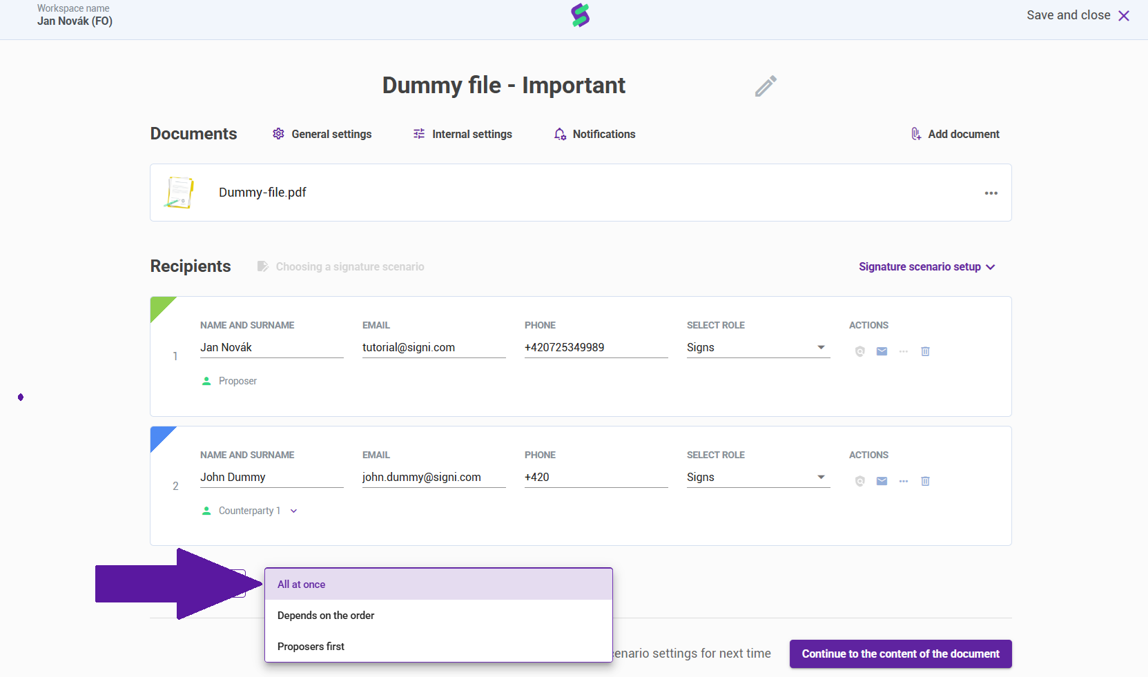Screen dimensions: 1148x677
Task: Click the Dummy-file.pdf document thumbnail icon
Action: click(x=179, y=193)
